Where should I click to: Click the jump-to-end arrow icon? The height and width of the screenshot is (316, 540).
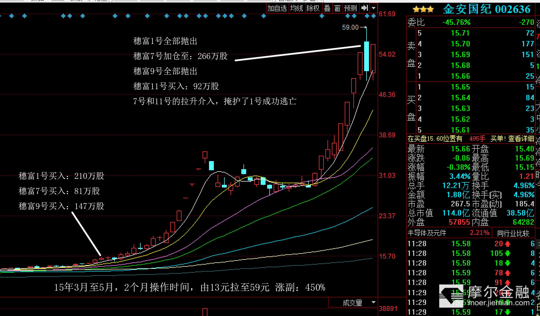[x=364, y=8]
